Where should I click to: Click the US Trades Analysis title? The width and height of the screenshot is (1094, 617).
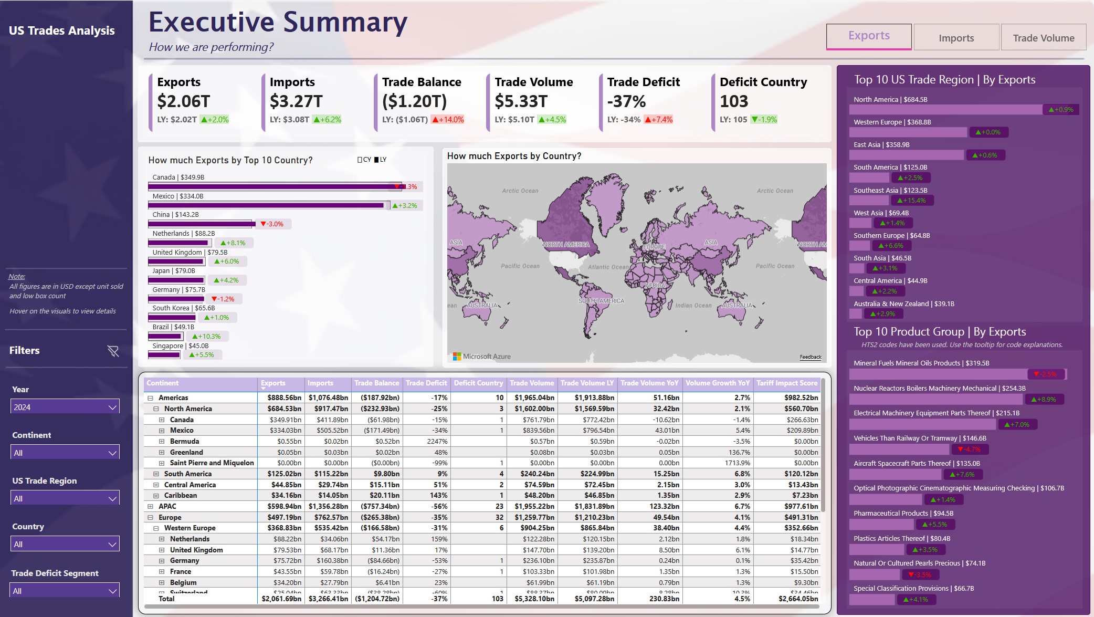[62, 30]
